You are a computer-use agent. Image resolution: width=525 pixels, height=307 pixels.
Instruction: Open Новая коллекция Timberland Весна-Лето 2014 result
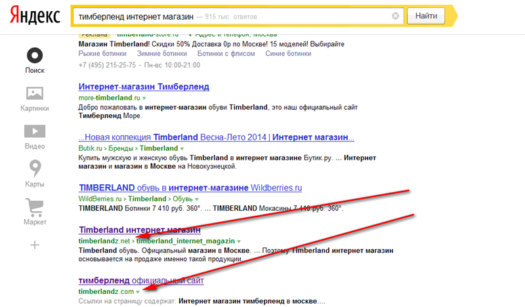coord(217,137)
